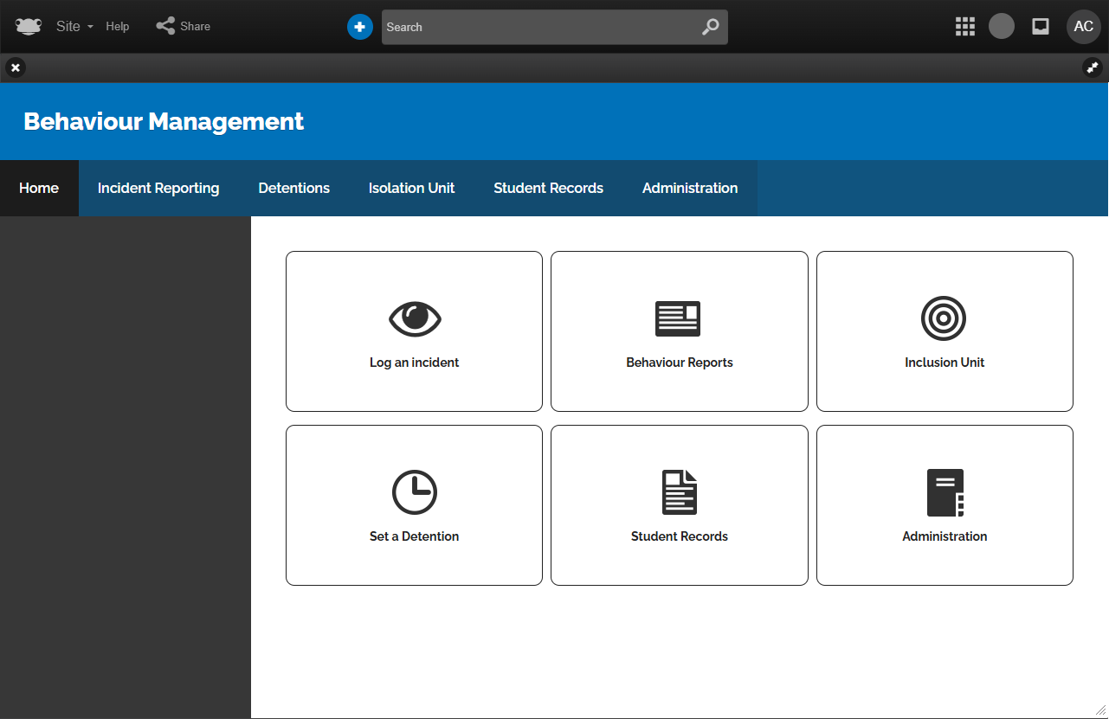Screen dimensions: 1109x719
Task: Open the inbox notifications tray icon
Action: pyautogui.click(x=1041, y=27)
